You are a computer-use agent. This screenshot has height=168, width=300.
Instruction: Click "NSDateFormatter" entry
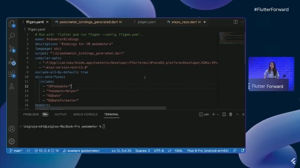[62, 100]
